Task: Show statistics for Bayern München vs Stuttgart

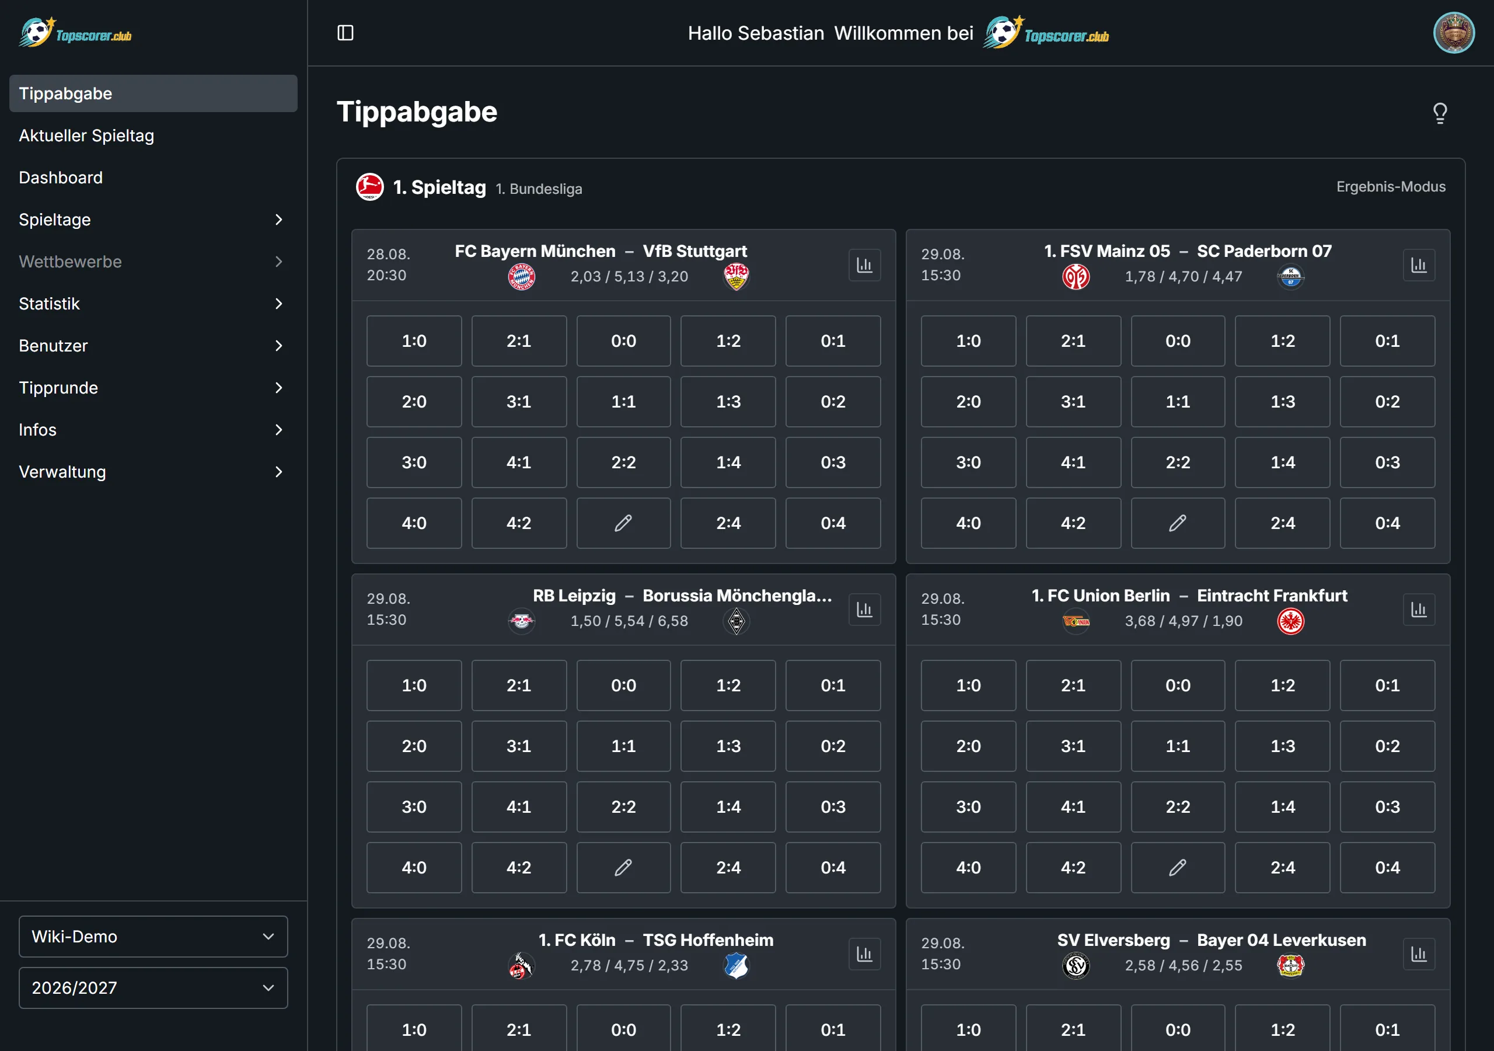Action: [865, 265]
